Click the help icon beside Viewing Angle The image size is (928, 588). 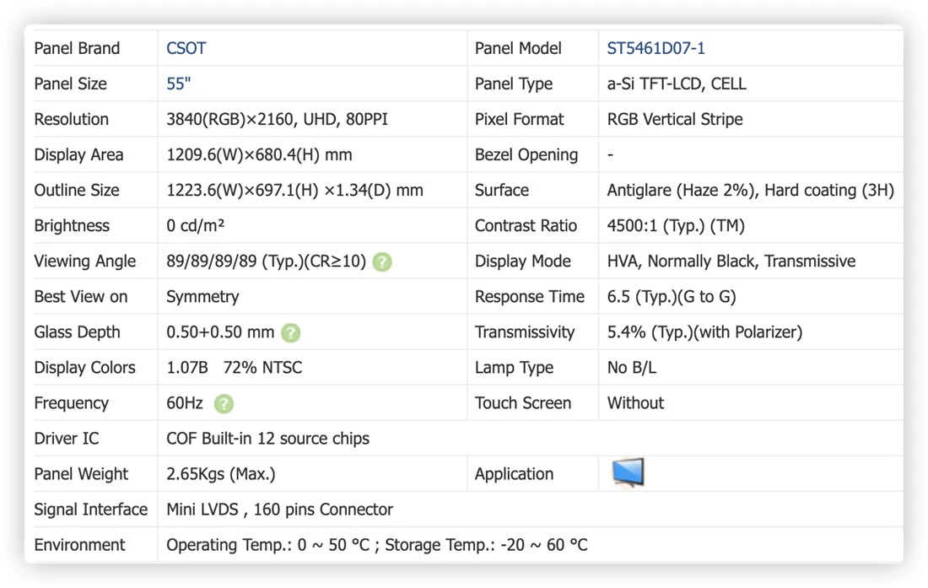[382, 262]
